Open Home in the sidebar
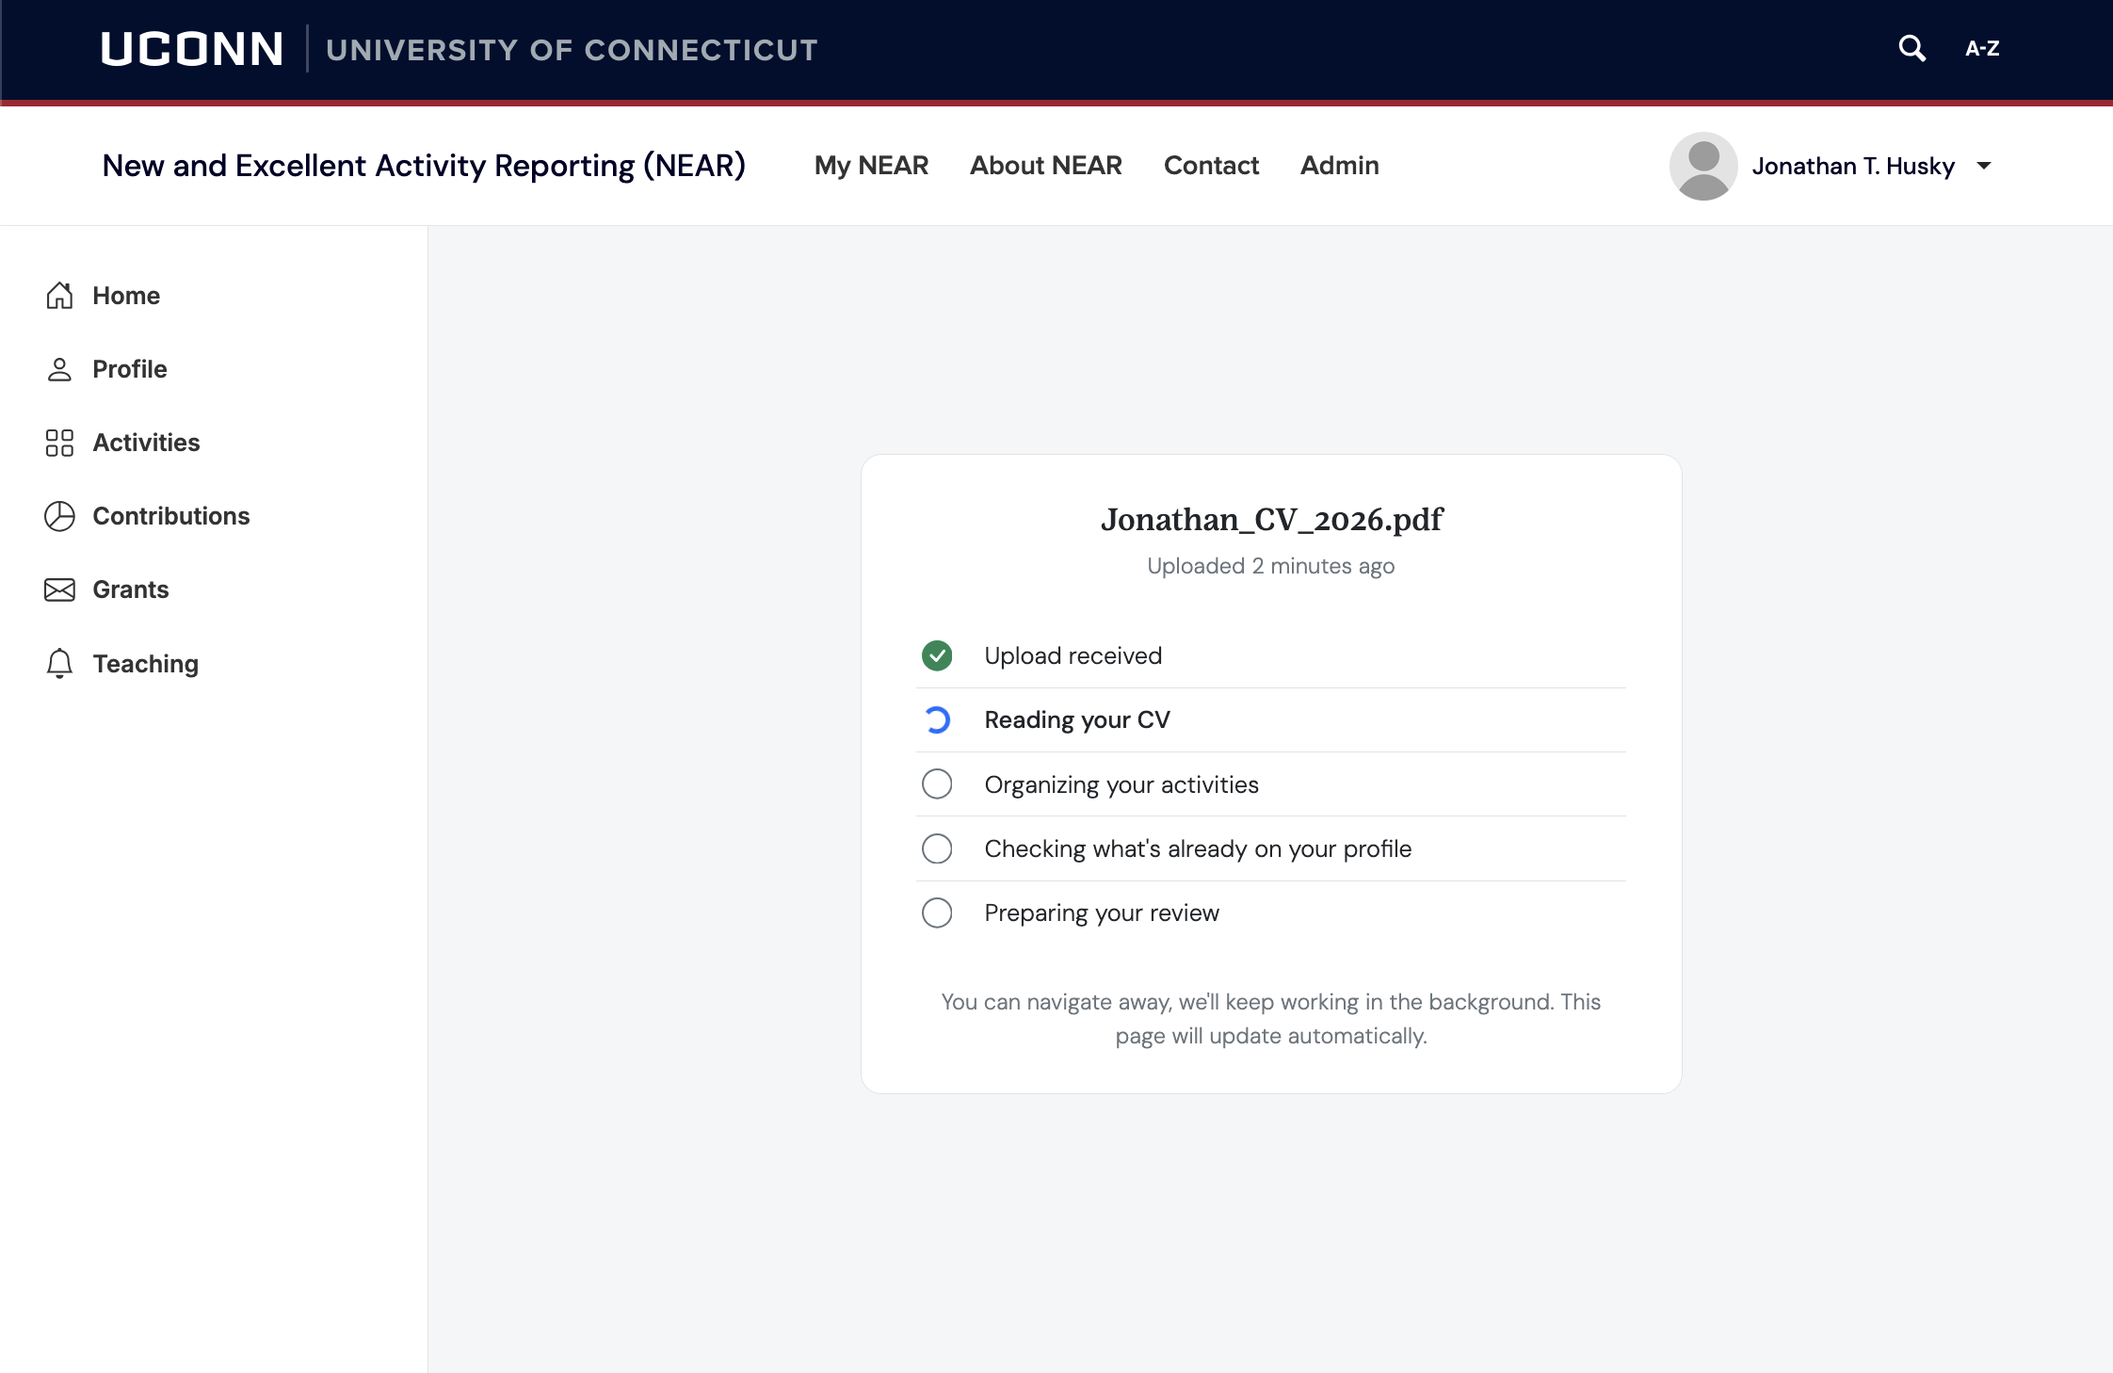 coord(126,296)
